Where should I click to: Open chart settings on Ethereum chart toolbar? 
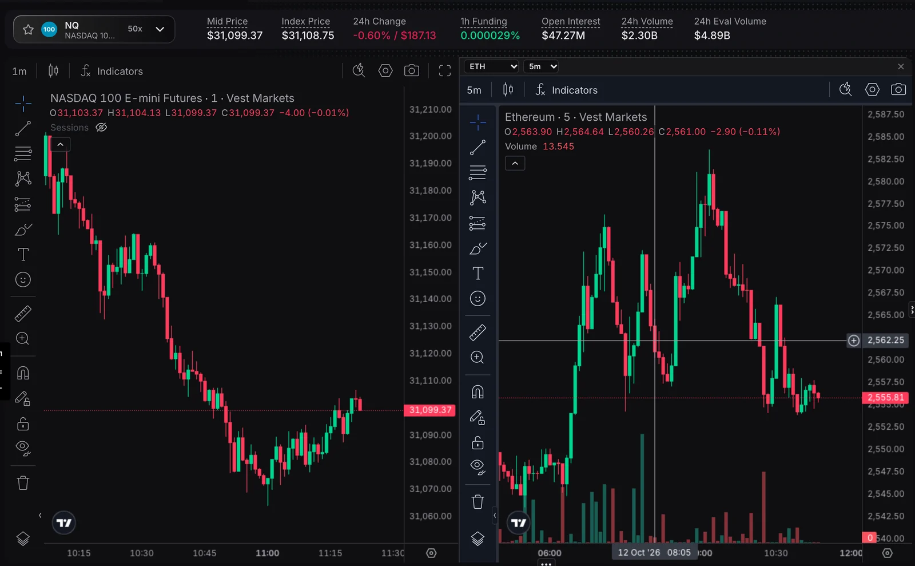pos(872,89)
